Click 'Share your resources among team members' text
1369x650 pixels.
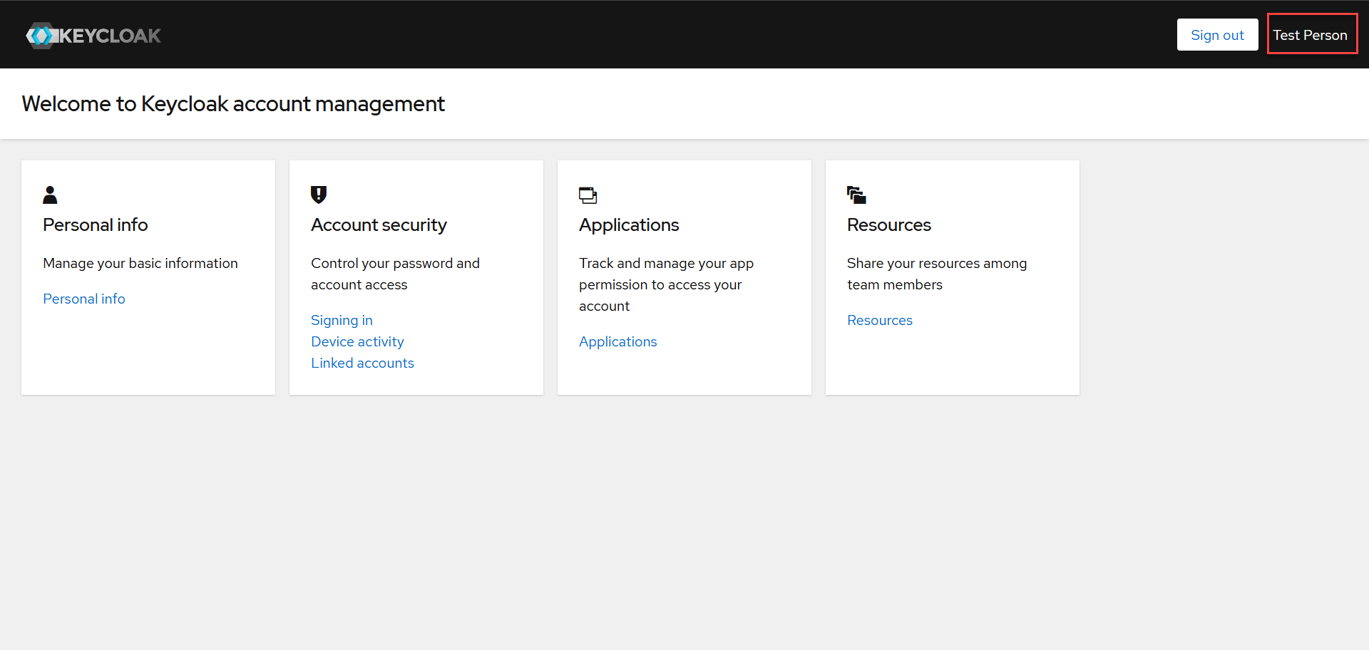pos(936,274)
